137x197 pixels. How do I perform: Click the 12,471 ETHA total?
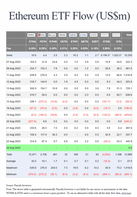(x=33, y=154)
